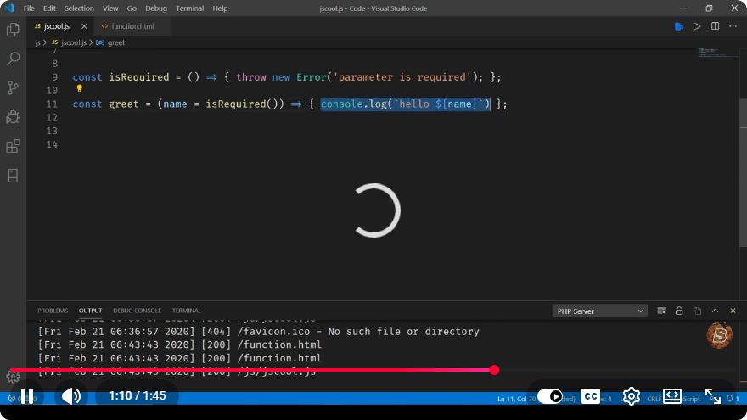747x420 pixels.
Task: Close the jscool.js tab
Action: [84, 26]
